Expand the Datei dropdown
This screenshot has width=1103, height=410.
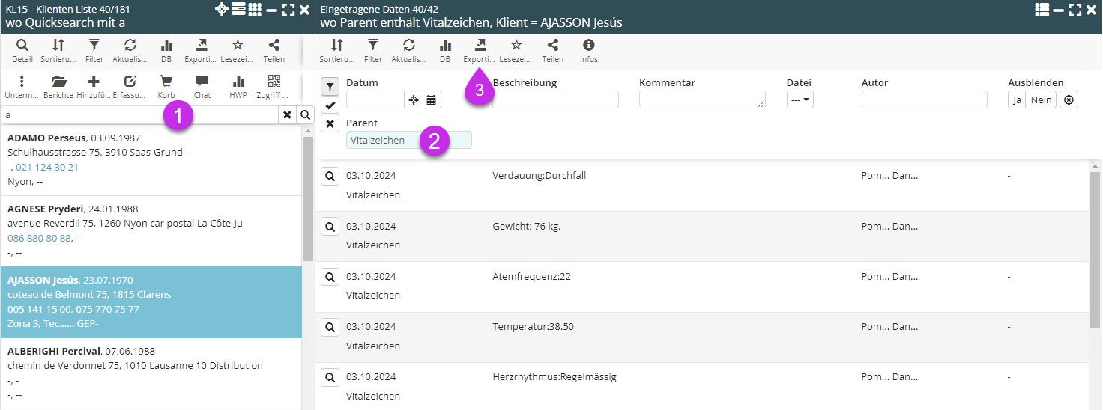[x=800, y=100]
